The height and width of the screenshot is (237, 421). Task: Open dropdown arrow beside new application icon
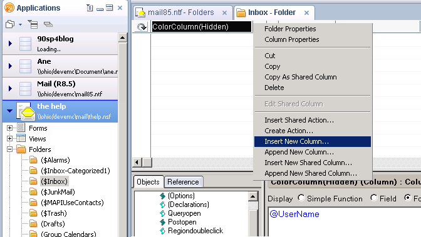(x=21, y=24)
